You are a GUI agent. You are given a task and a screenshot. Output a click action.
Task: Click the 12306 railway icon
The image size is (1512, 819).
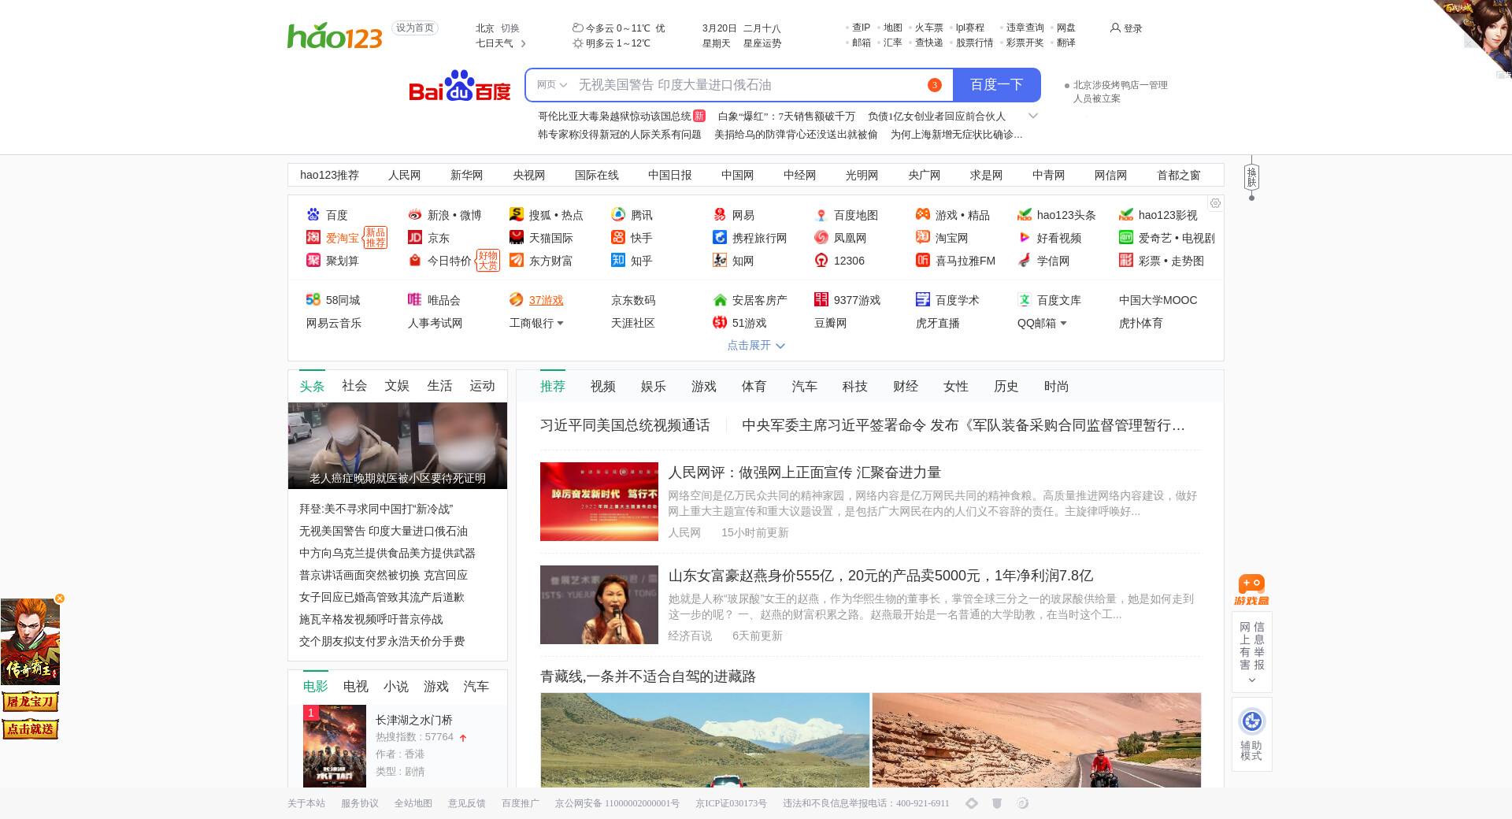coord(821,261)
